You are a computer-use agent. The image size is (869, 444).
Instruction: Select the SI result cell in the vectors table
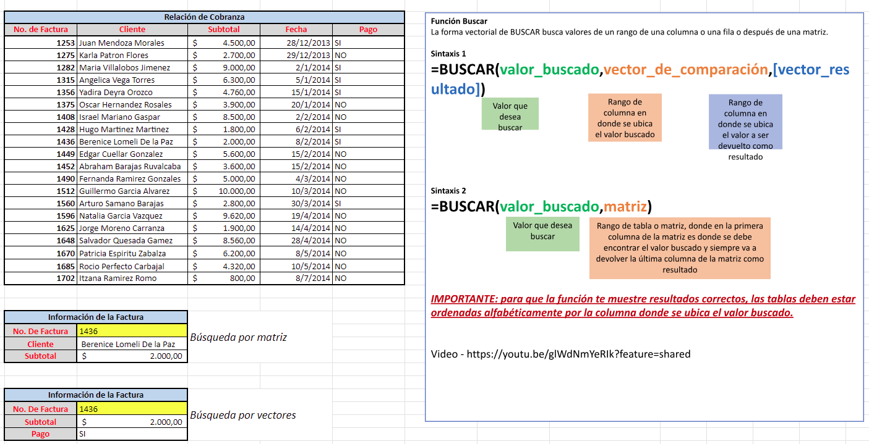[x=132, y=434]
